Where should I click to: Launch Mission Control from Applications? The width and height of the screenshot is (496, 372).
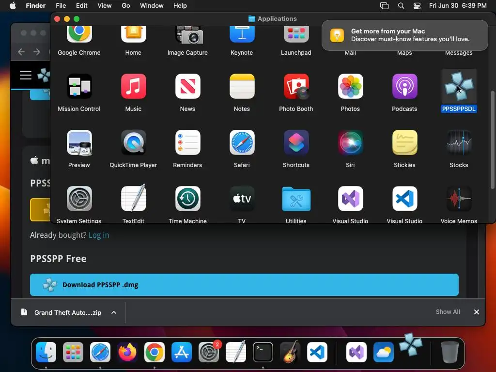(79, 86)
